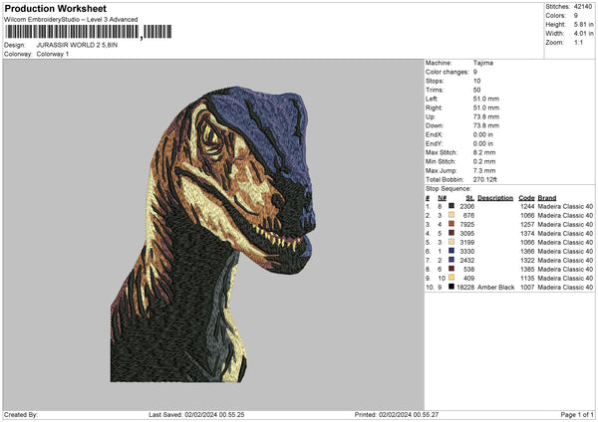Select the dark red swatch for code 1385
598x422 pixels.
(x=451, y=269)
